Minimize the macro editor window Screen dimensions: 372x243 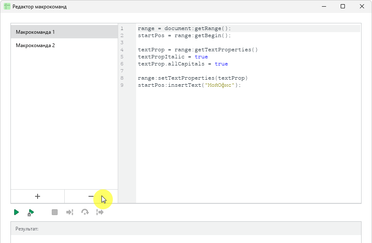(324, 6)
